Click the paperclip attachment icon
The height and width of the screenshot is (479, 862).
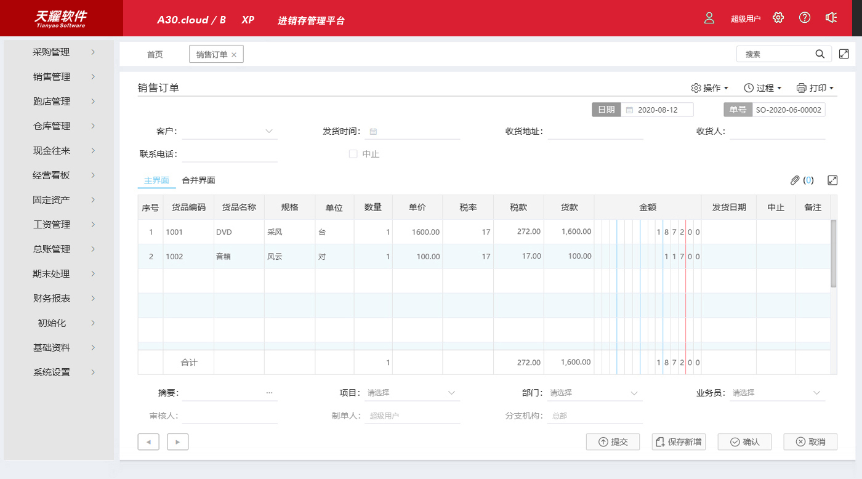795,180
